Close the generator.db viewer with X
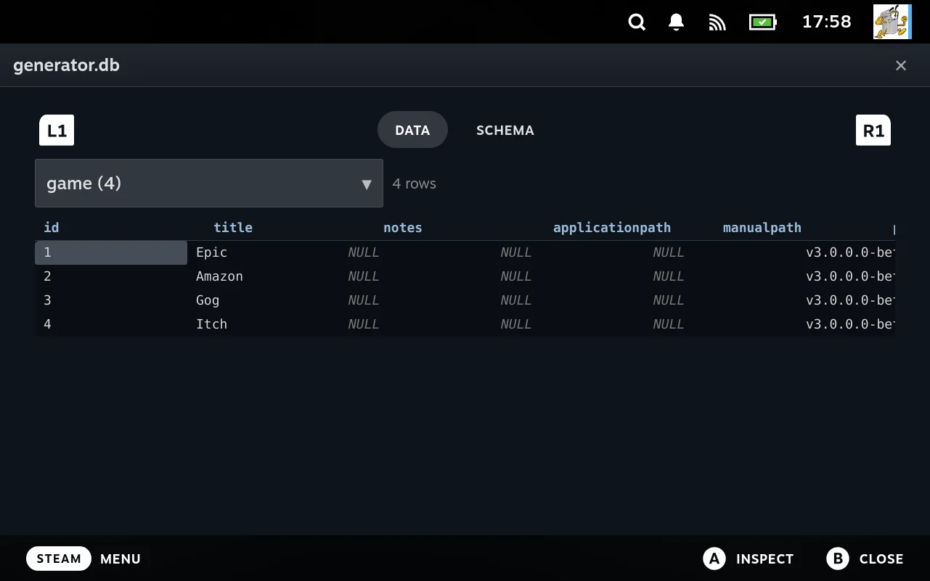This screenshot has width=930, height=581. (901, 65)
